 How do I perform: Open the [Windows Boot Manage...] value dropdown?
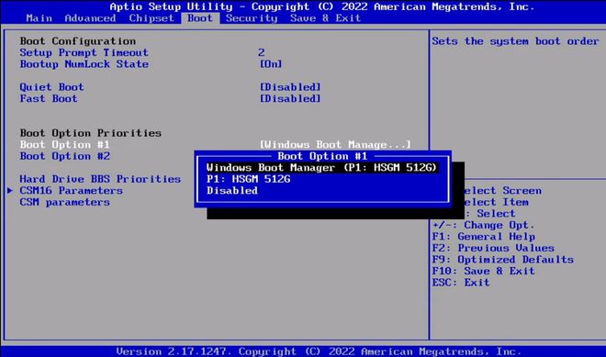tap(335, 144)
